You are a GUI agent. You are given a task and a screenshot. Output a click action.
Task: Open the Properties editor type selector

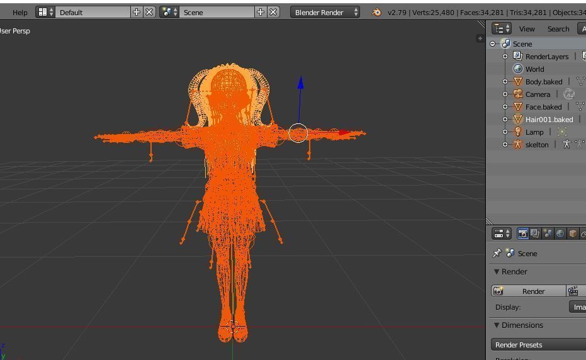coord(502,233)
